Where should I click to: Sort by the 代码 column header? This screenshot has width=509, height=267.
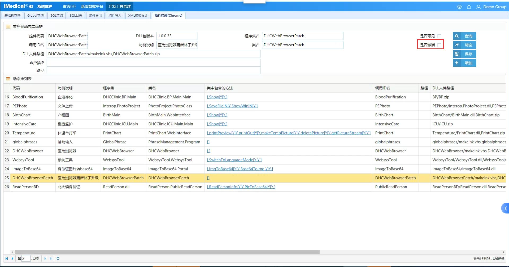(x=33, y=88)
